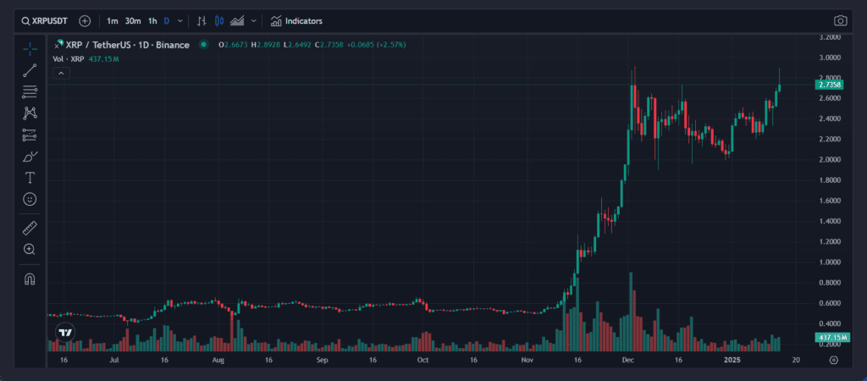Click the compare or add symbol plus icon
This screenshot has width=867, height=381.
85,21
